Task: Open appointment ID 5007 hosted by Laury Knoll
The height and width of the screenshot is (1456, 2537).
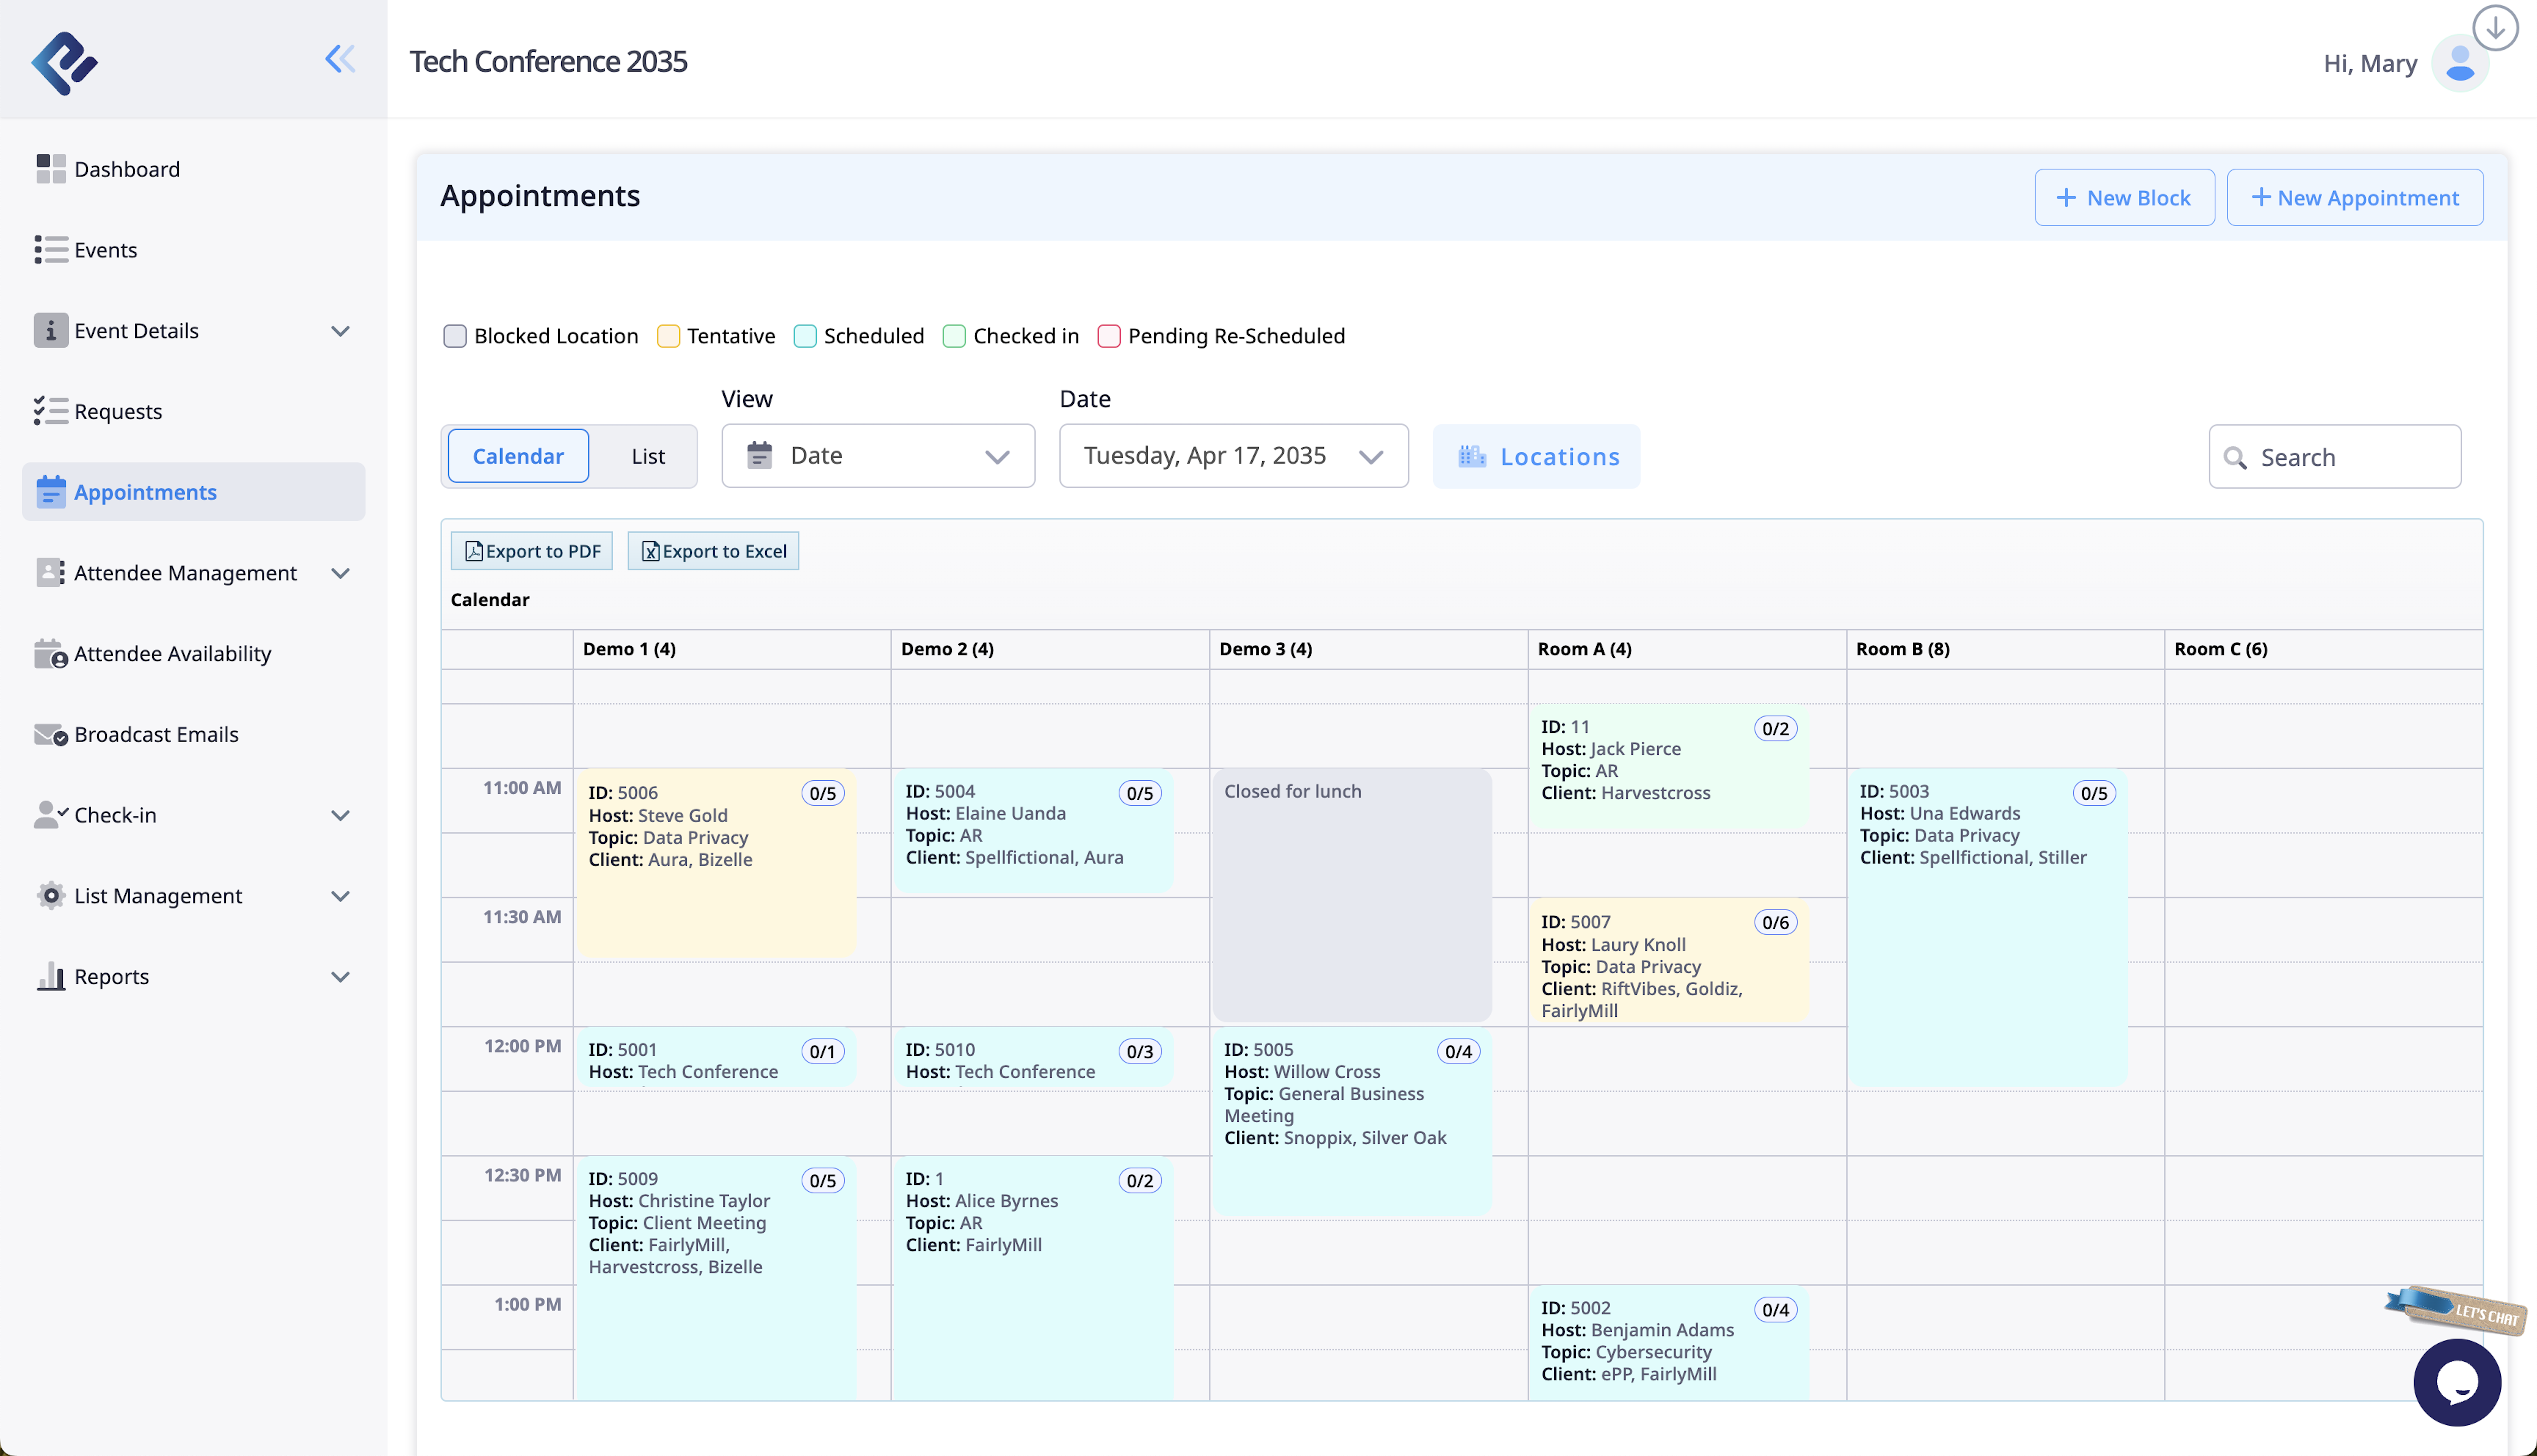Action: pos(1669,960)
